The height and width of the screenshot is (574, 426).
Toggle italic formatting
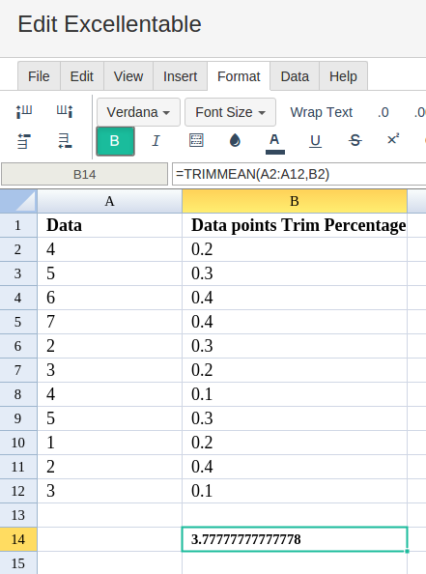[x=156, y=141]
